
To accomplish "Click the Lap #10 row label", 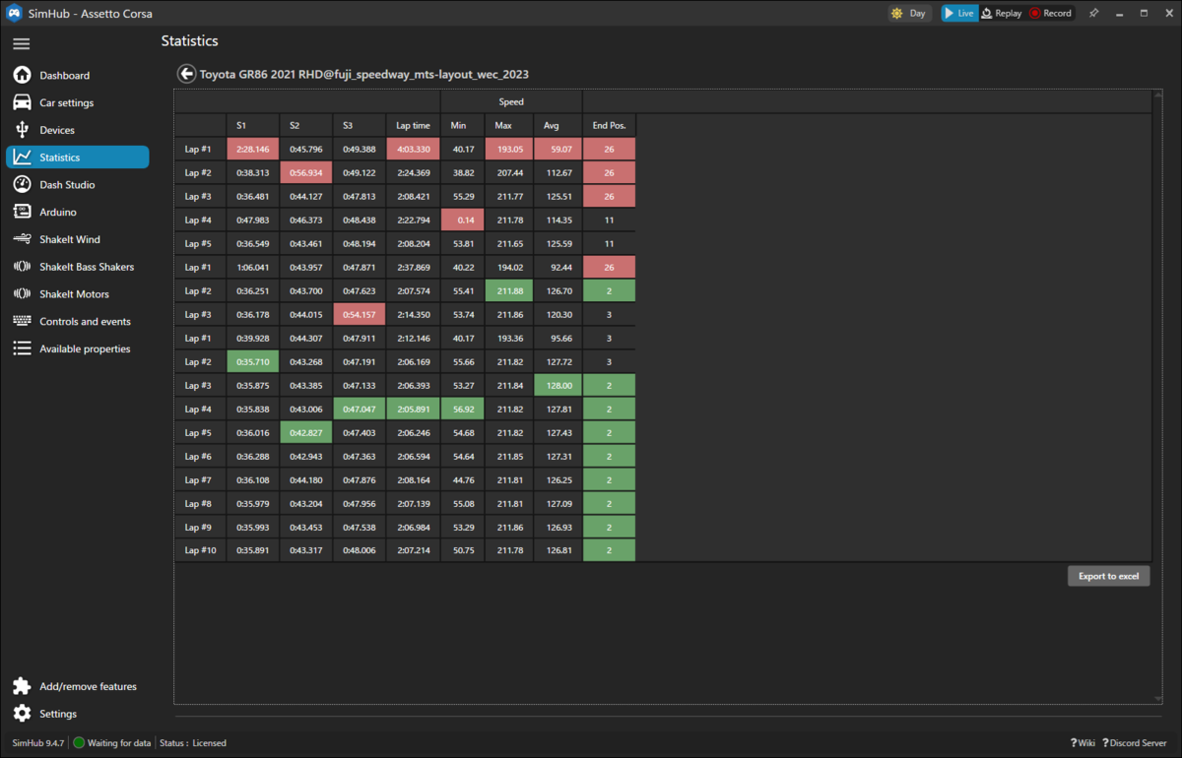I will click(x=201, y=550).
